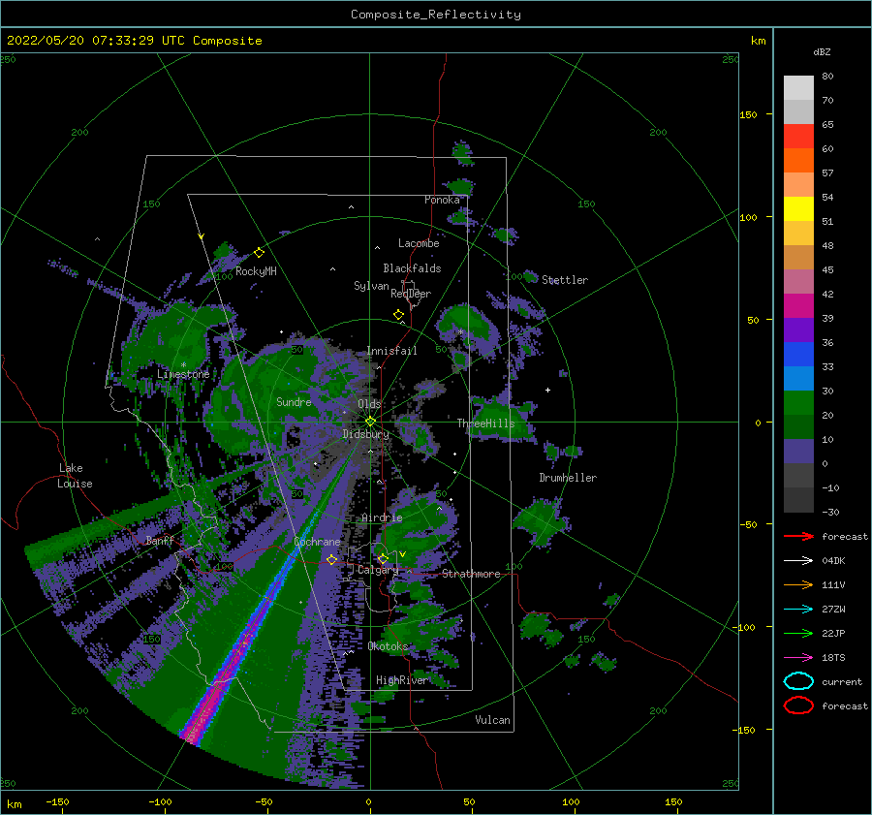
Task: Click the Drumheller city label
Action: pyautogui.click(x=568, y=478)
